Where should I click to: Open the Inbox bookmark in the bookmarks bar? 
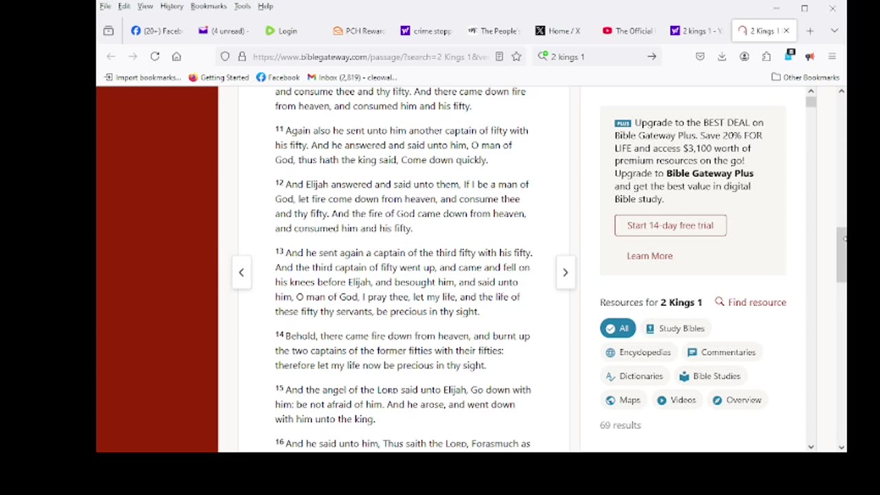(352, 78)
